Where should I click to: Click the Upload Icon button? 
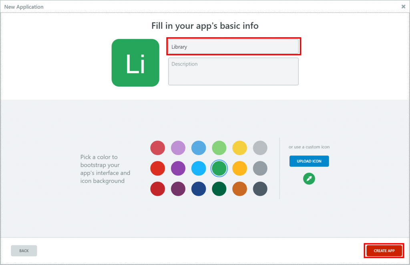point(309,161)
